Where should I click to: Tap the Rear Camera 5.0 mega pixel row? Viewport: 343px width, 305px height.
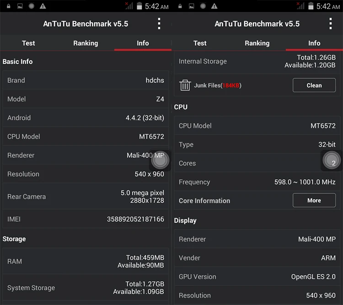pyautogui.click(x=86, y=197)
